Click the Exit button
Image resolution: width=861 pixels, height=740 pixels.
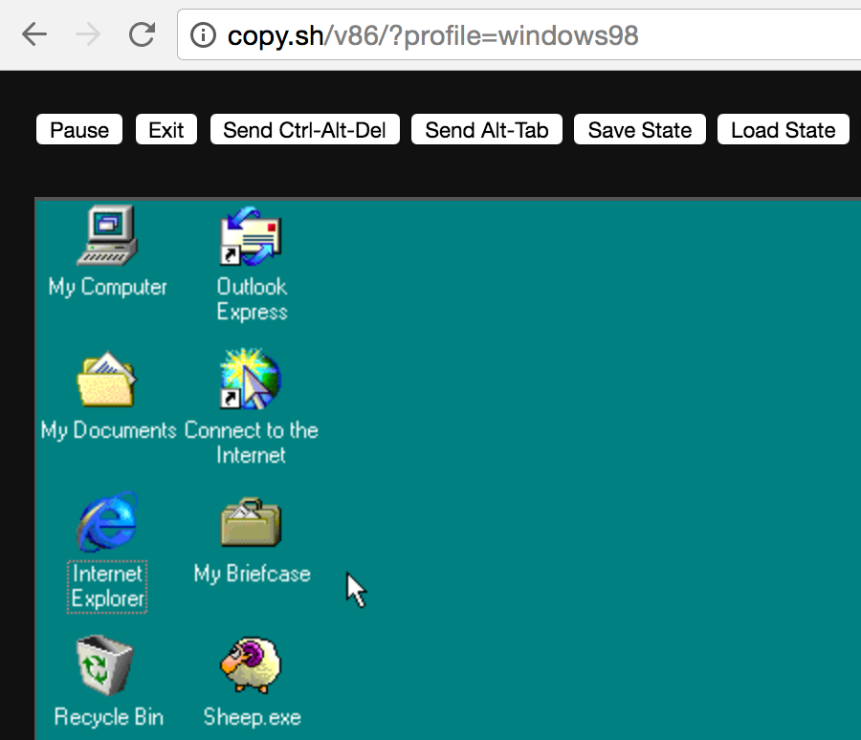coord(166,130)
